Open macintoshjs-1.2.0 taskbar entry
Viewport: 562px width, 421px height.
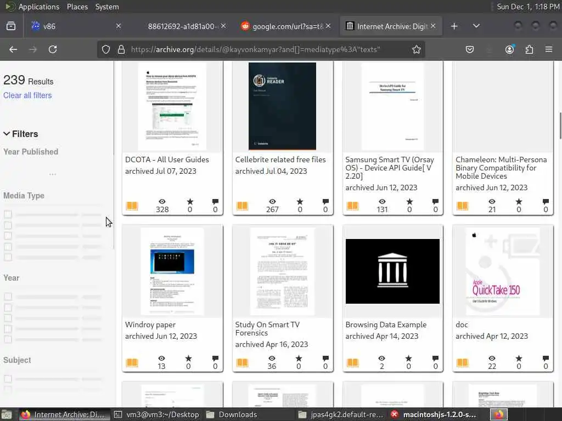point(435,414)
